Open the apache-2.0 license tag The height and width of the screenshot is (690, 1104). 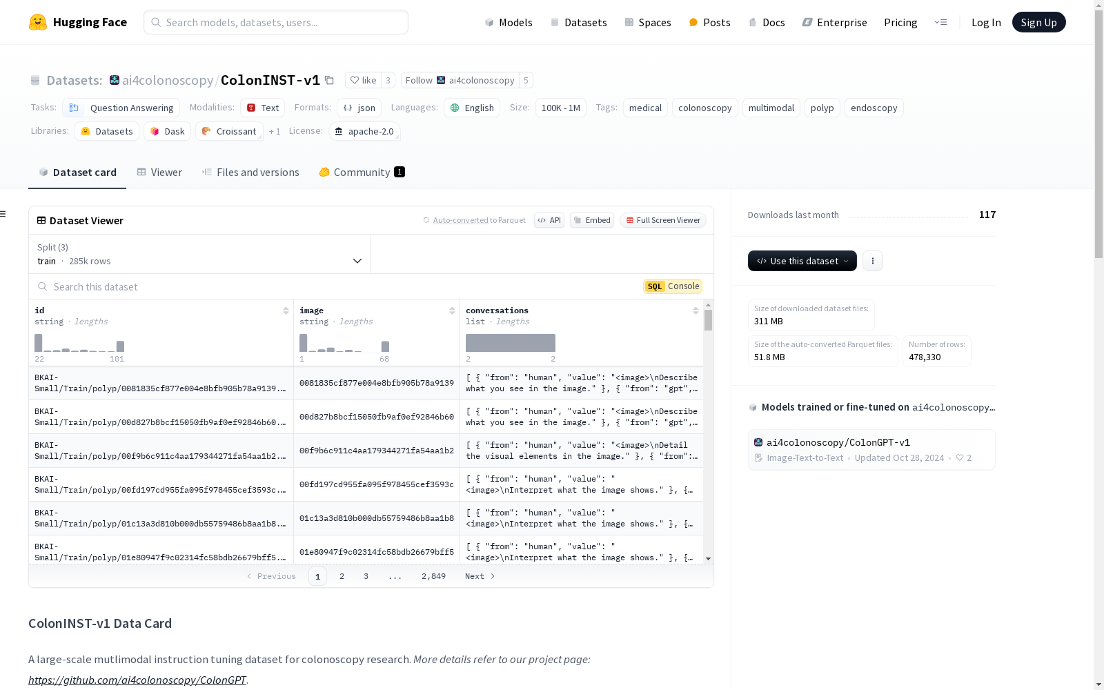click(x=364, y=131)
